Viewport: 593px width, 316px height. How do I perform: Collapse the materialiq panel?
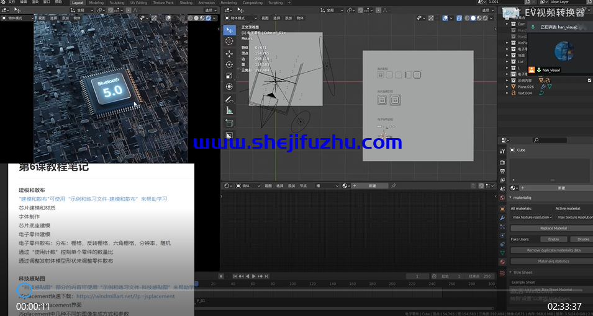click(x=510, y=198)
